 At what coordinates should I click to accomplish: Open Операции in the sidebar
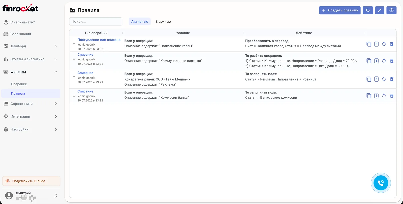coord(19,84)
